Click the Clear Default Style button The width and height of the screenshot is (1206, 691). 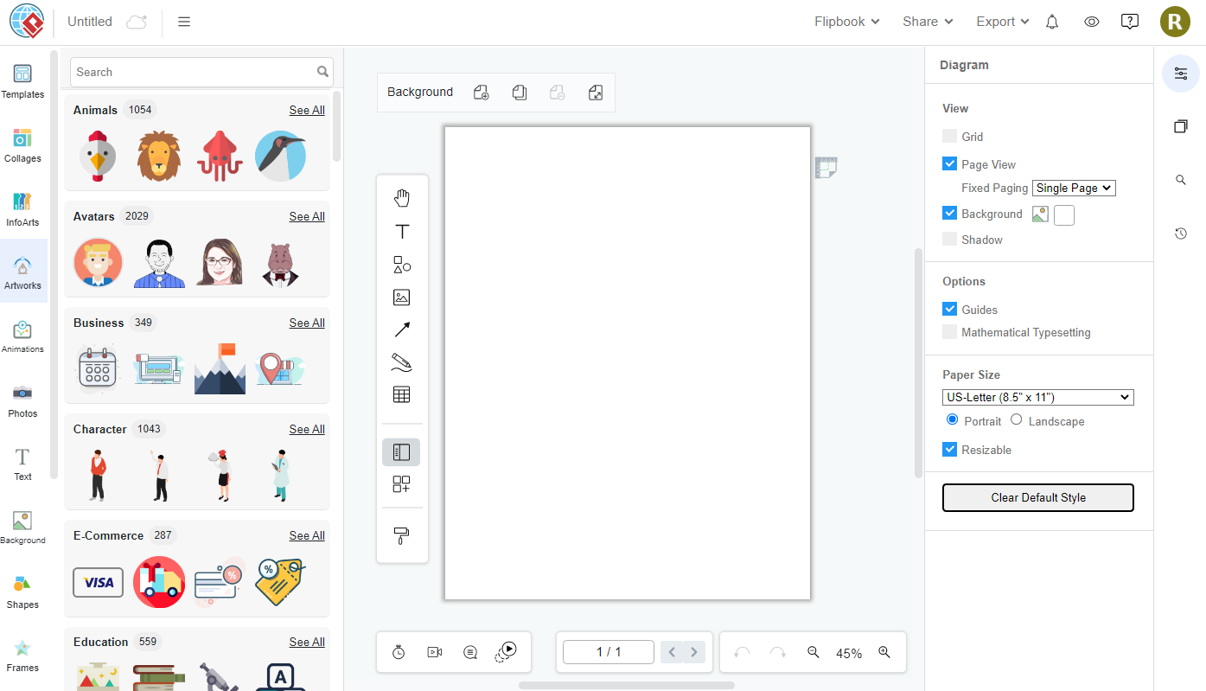[1037, 497]
